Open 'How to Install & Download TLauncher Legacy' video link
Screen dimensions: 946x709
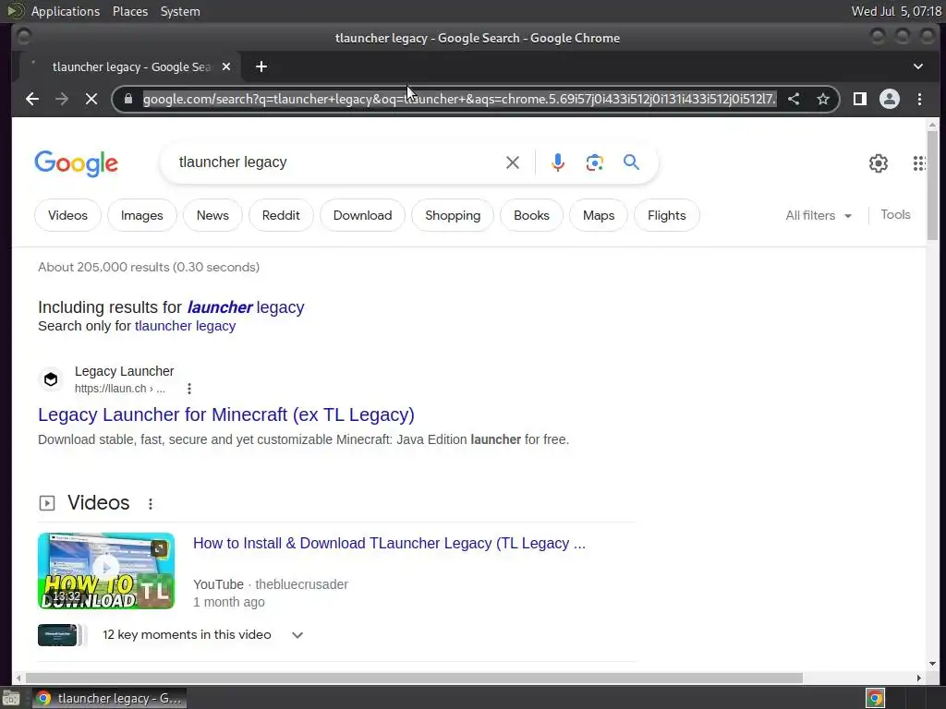point(389,543)
